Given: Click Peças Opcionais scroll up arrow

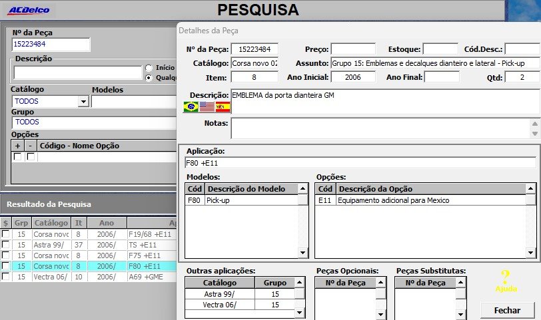Looking at the screenshot, I should click(x=380, y=283).
